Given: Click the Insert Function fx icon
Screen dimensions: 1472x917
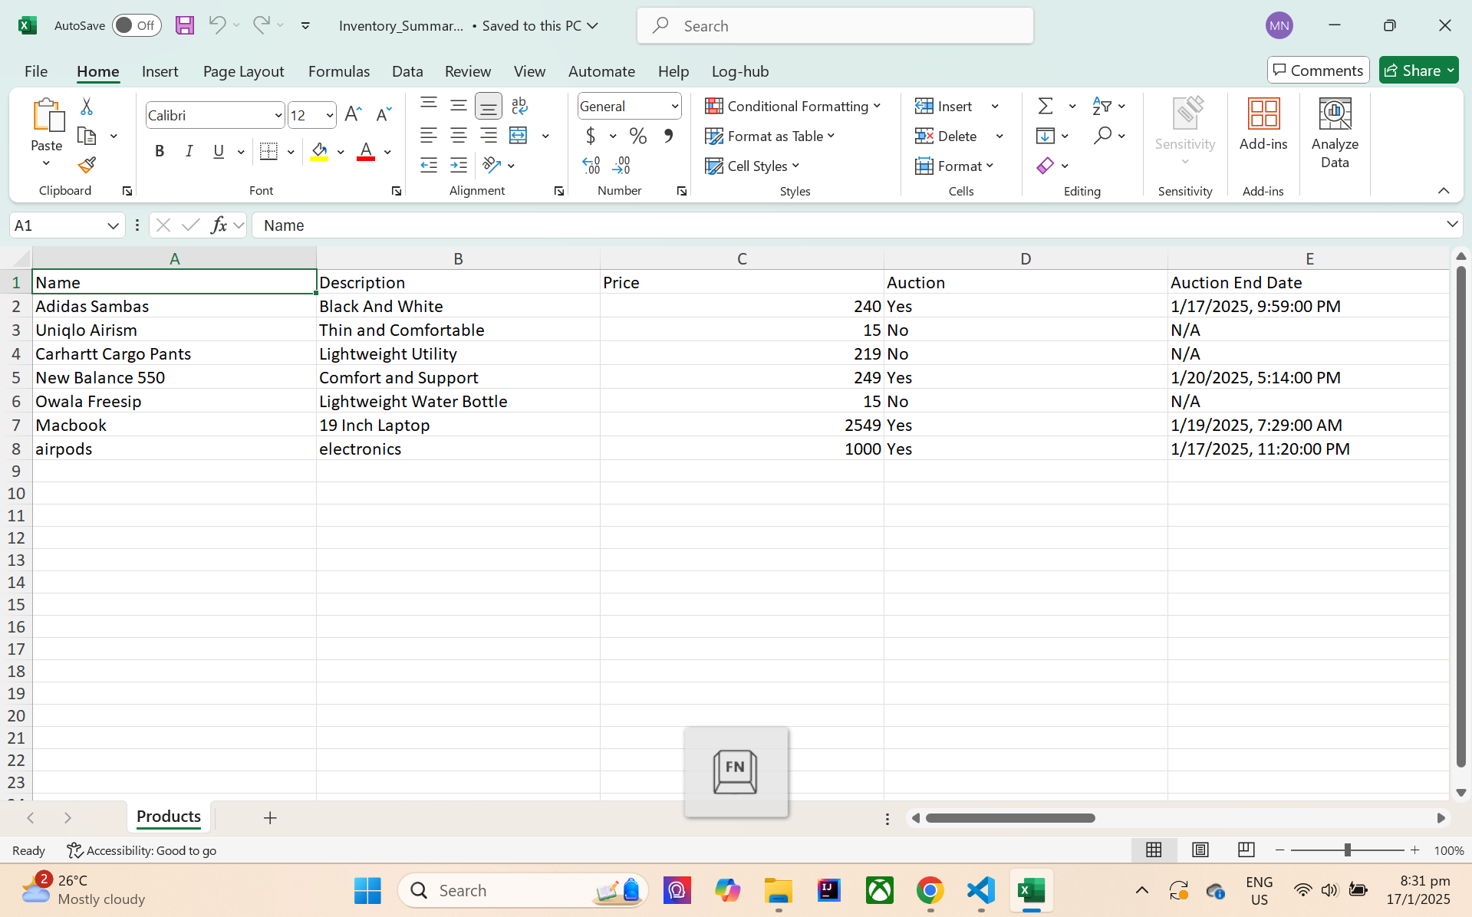Looking at the screenshot, I should (219, 225).
